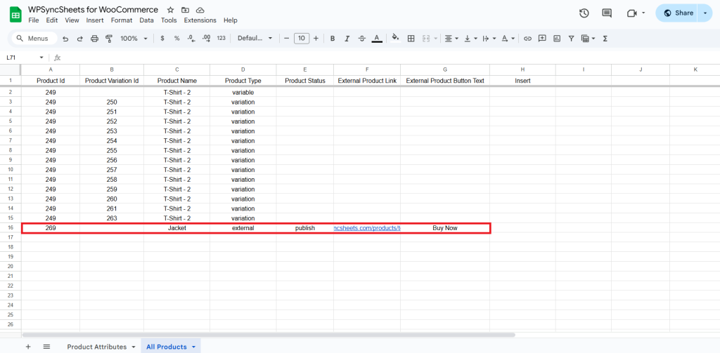Image resolution: width=720 pixels, height=353 pixels.
Task: Format as currency with the dollar icon
Action: 162,39
